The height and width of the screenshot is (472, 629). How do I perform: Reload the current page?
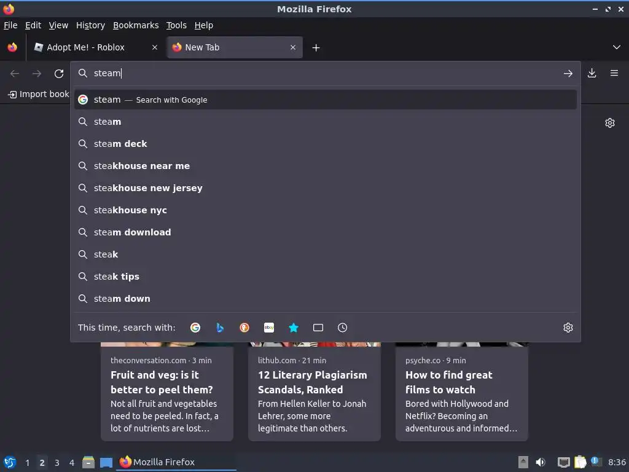(x=59, y=74)
